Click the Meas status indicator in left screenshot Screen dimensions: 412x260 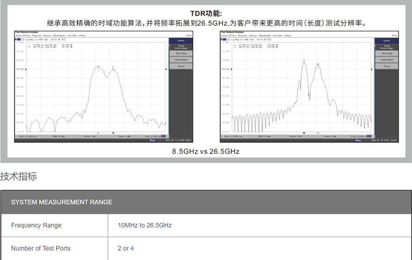tap(152, 140)
